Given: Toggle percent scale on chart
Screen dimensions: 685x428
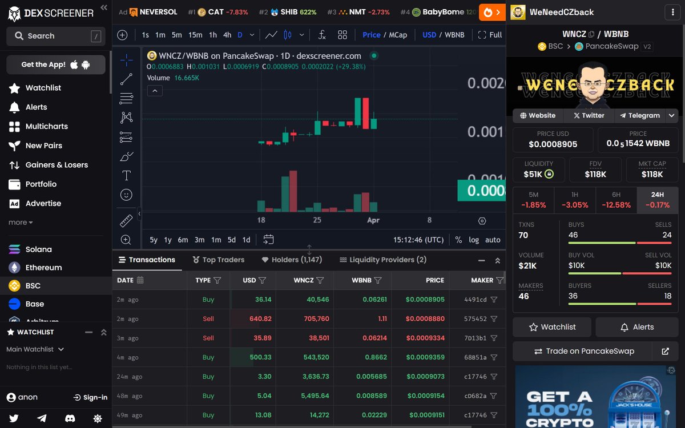Looking at the screenshot, I should coord(458,240).
